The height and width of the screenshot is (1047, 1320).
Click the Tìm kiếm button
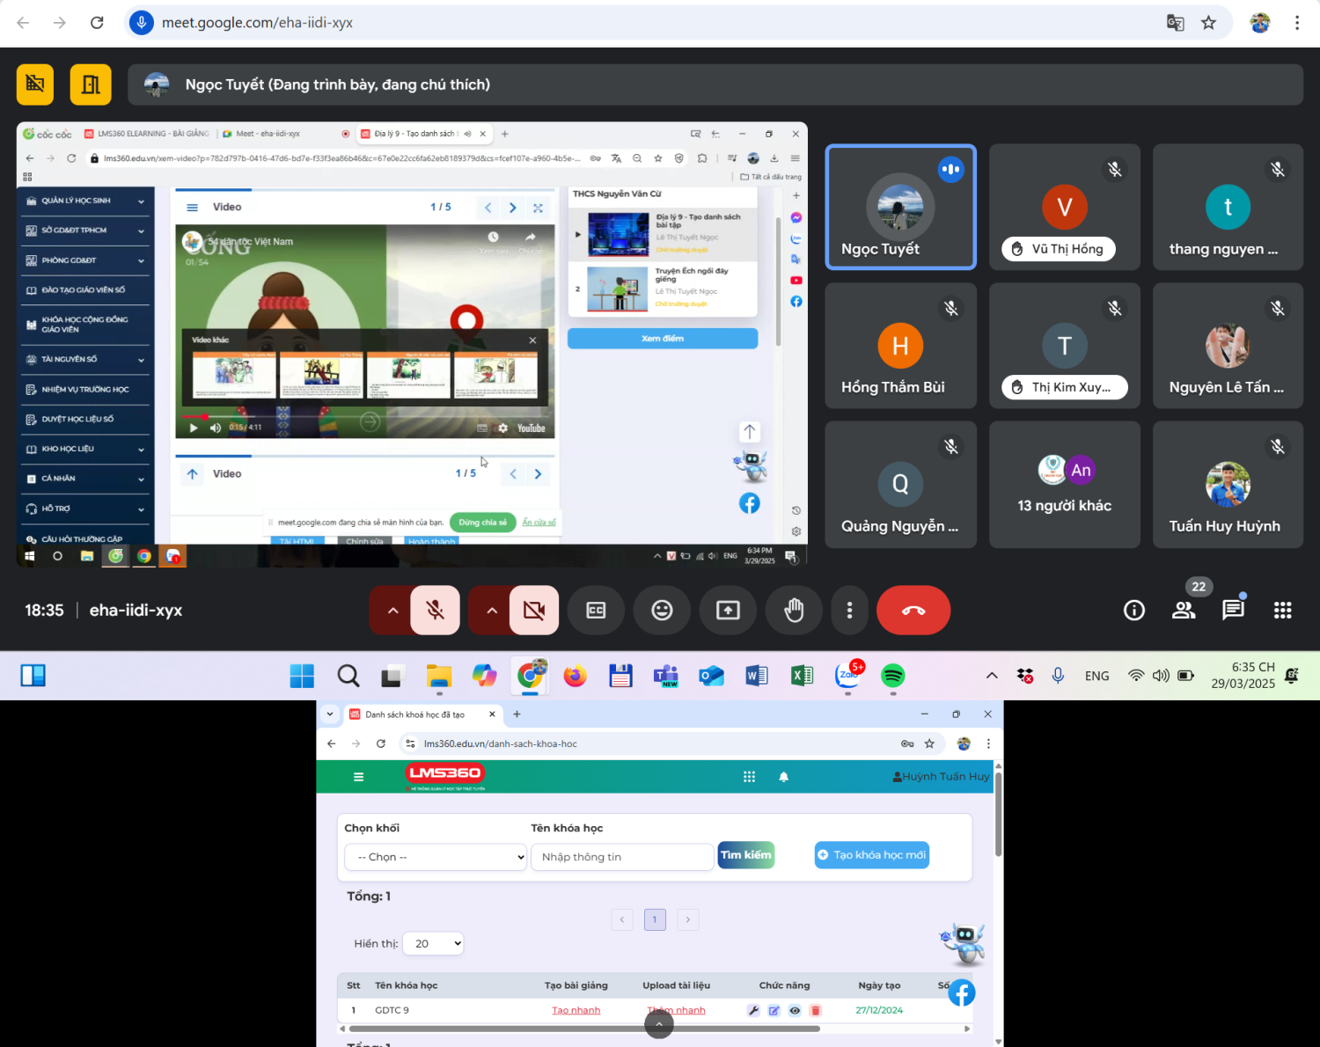(745, 855)
